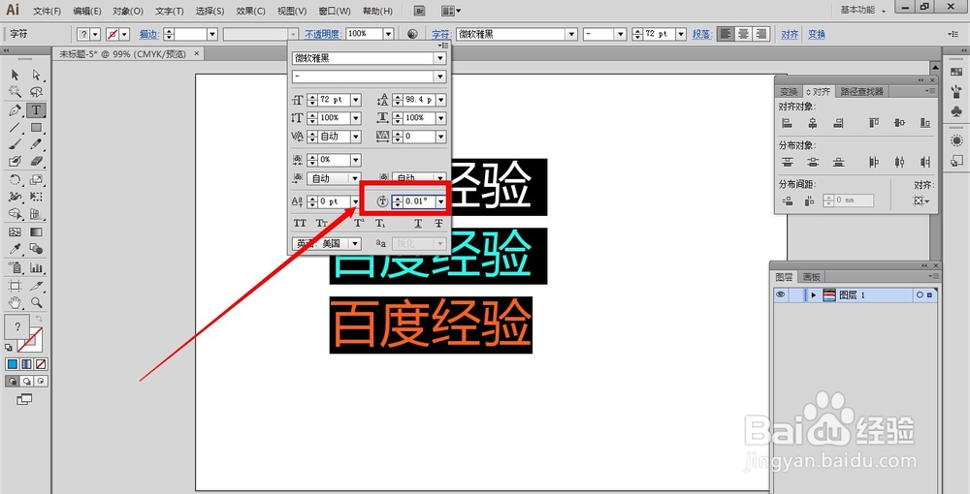Switch to the 路径查找器 tab
The height and width of the screenshot is (494, 970).
pyautogui.click(x=861, y=91)
